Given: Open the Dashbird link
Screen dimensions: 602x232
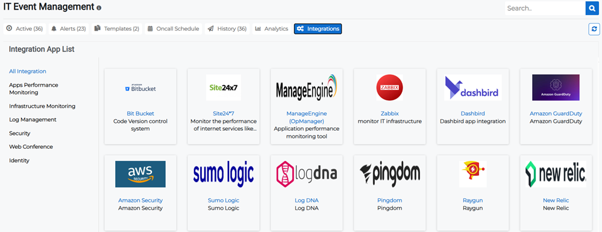Looking at the screenshot, I should click(473, 114).
